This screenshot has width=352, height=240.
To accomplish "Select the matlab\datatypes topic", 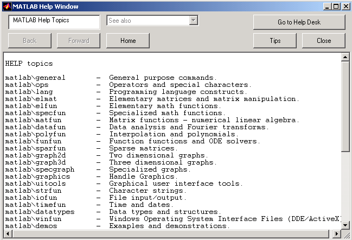I will point(40,212).
